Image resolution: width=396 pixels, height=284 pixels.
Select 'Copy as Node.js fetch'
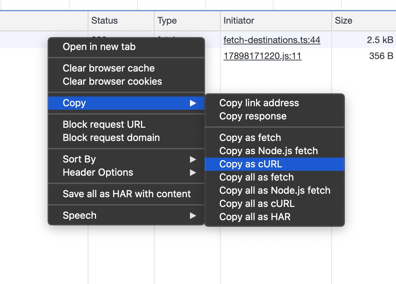pos(268,151)
